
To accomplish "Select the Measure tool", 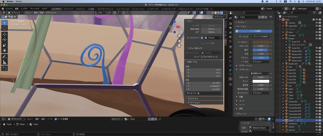I will tap(5, 62).
